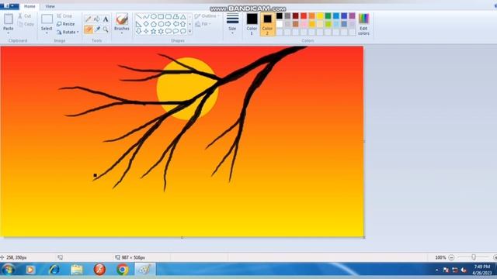
Task: Open Windows Explorer folder from the taskbar
Action: click(77, 270)
